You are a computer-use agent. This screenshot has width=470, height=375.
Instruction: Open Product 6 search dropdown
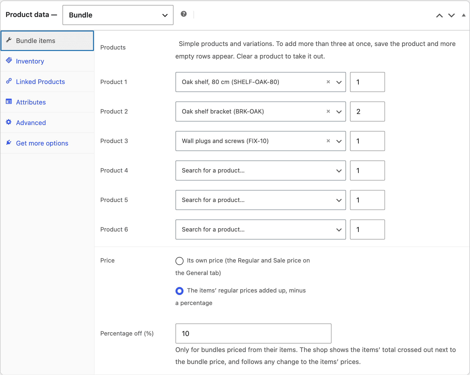[261, 229]
